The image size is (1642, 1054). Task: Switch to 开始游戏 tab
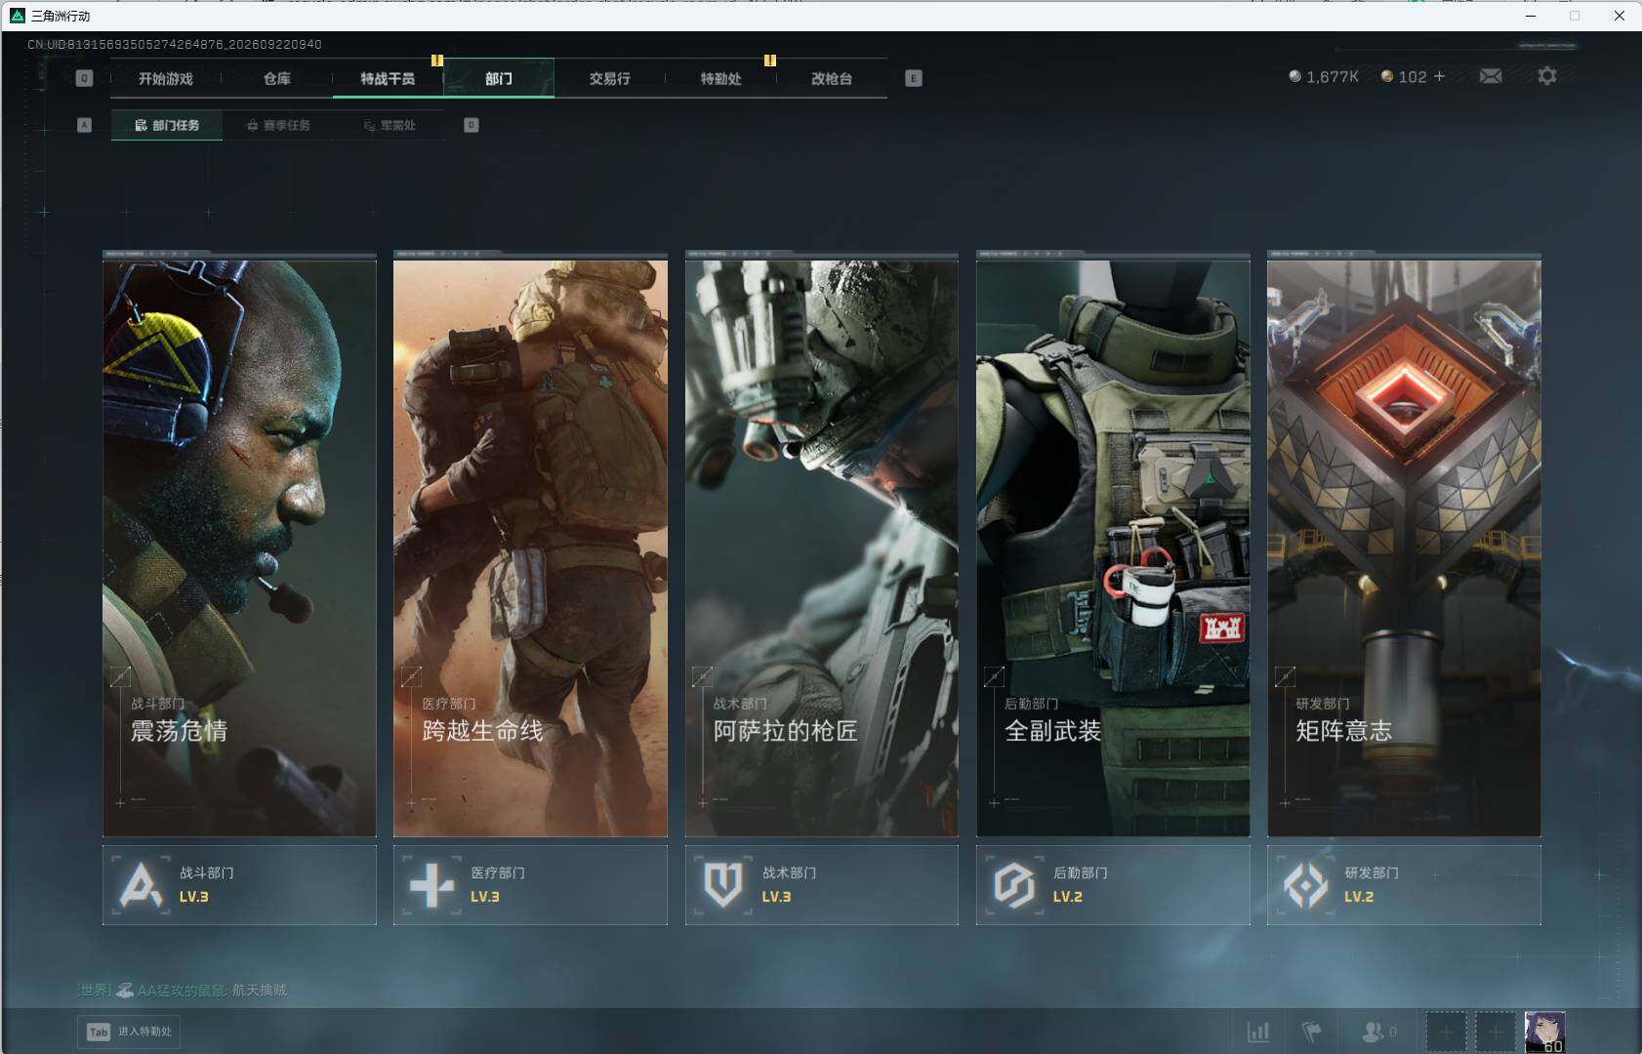tap(166, 78)
